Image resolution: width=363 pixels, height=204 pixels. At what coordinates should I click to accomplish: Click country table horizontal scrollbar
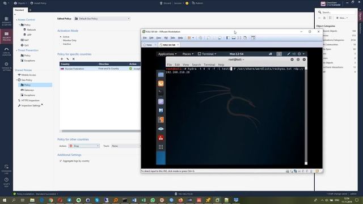pos(101,131)
